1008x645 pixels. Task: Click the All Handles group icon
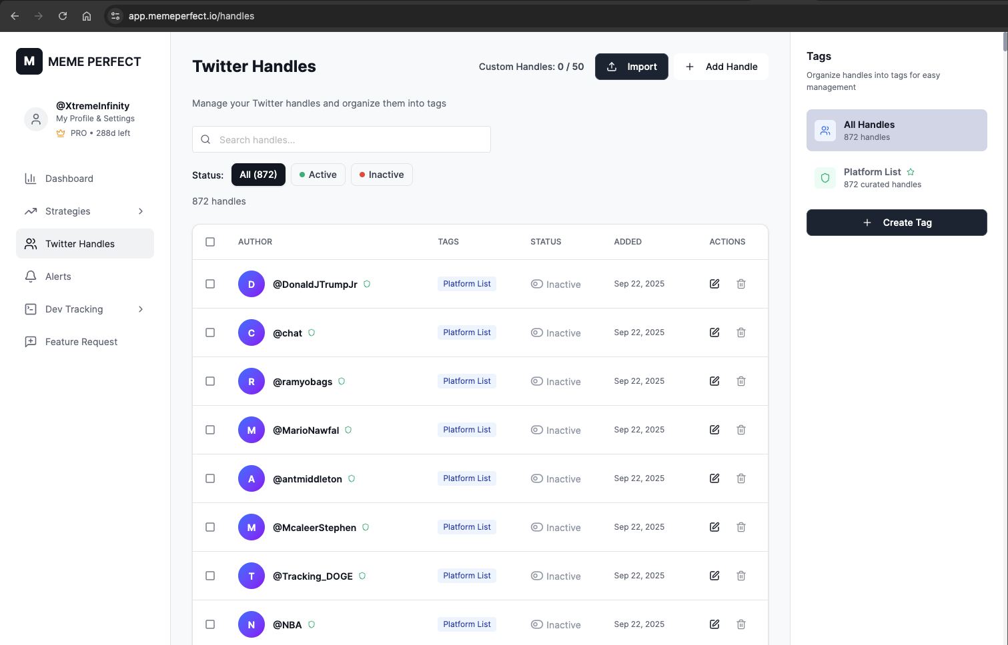coord(825,131)
